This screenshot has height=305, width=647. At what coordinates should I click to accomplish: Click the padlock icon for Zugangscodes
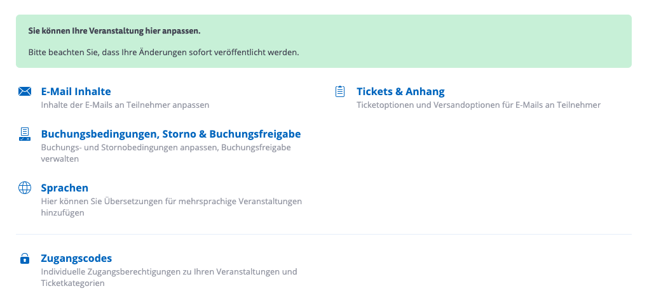(x=25, y=258)
